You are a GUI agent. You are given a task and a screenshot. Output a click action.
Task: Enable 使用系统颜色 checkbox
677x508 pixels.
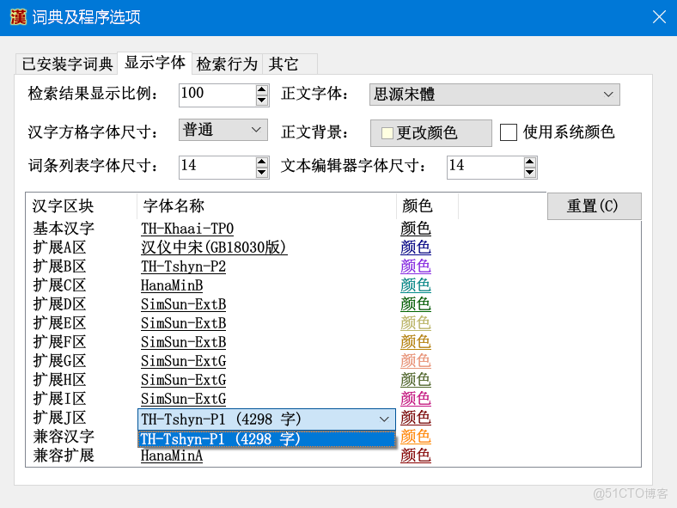[x=509, y=132]
